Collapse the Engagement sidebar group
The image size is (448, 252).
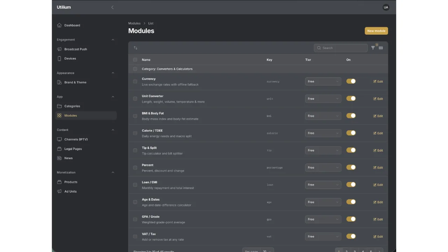pos(113,40)
